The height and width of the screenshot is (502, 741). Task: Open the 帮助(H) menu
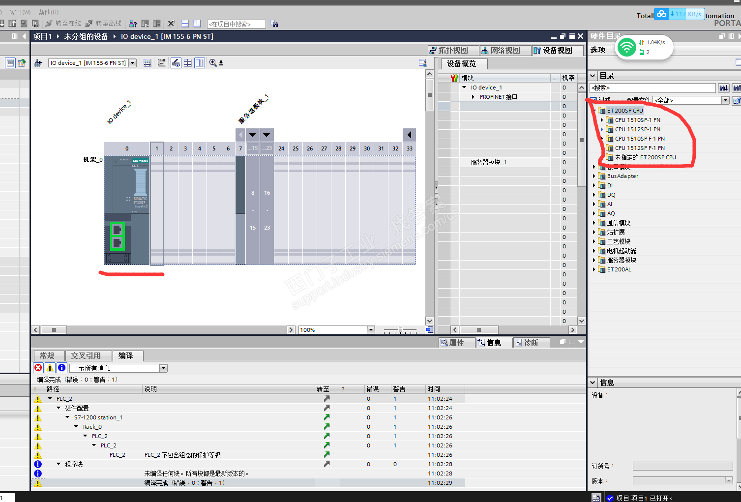(48, 12)
